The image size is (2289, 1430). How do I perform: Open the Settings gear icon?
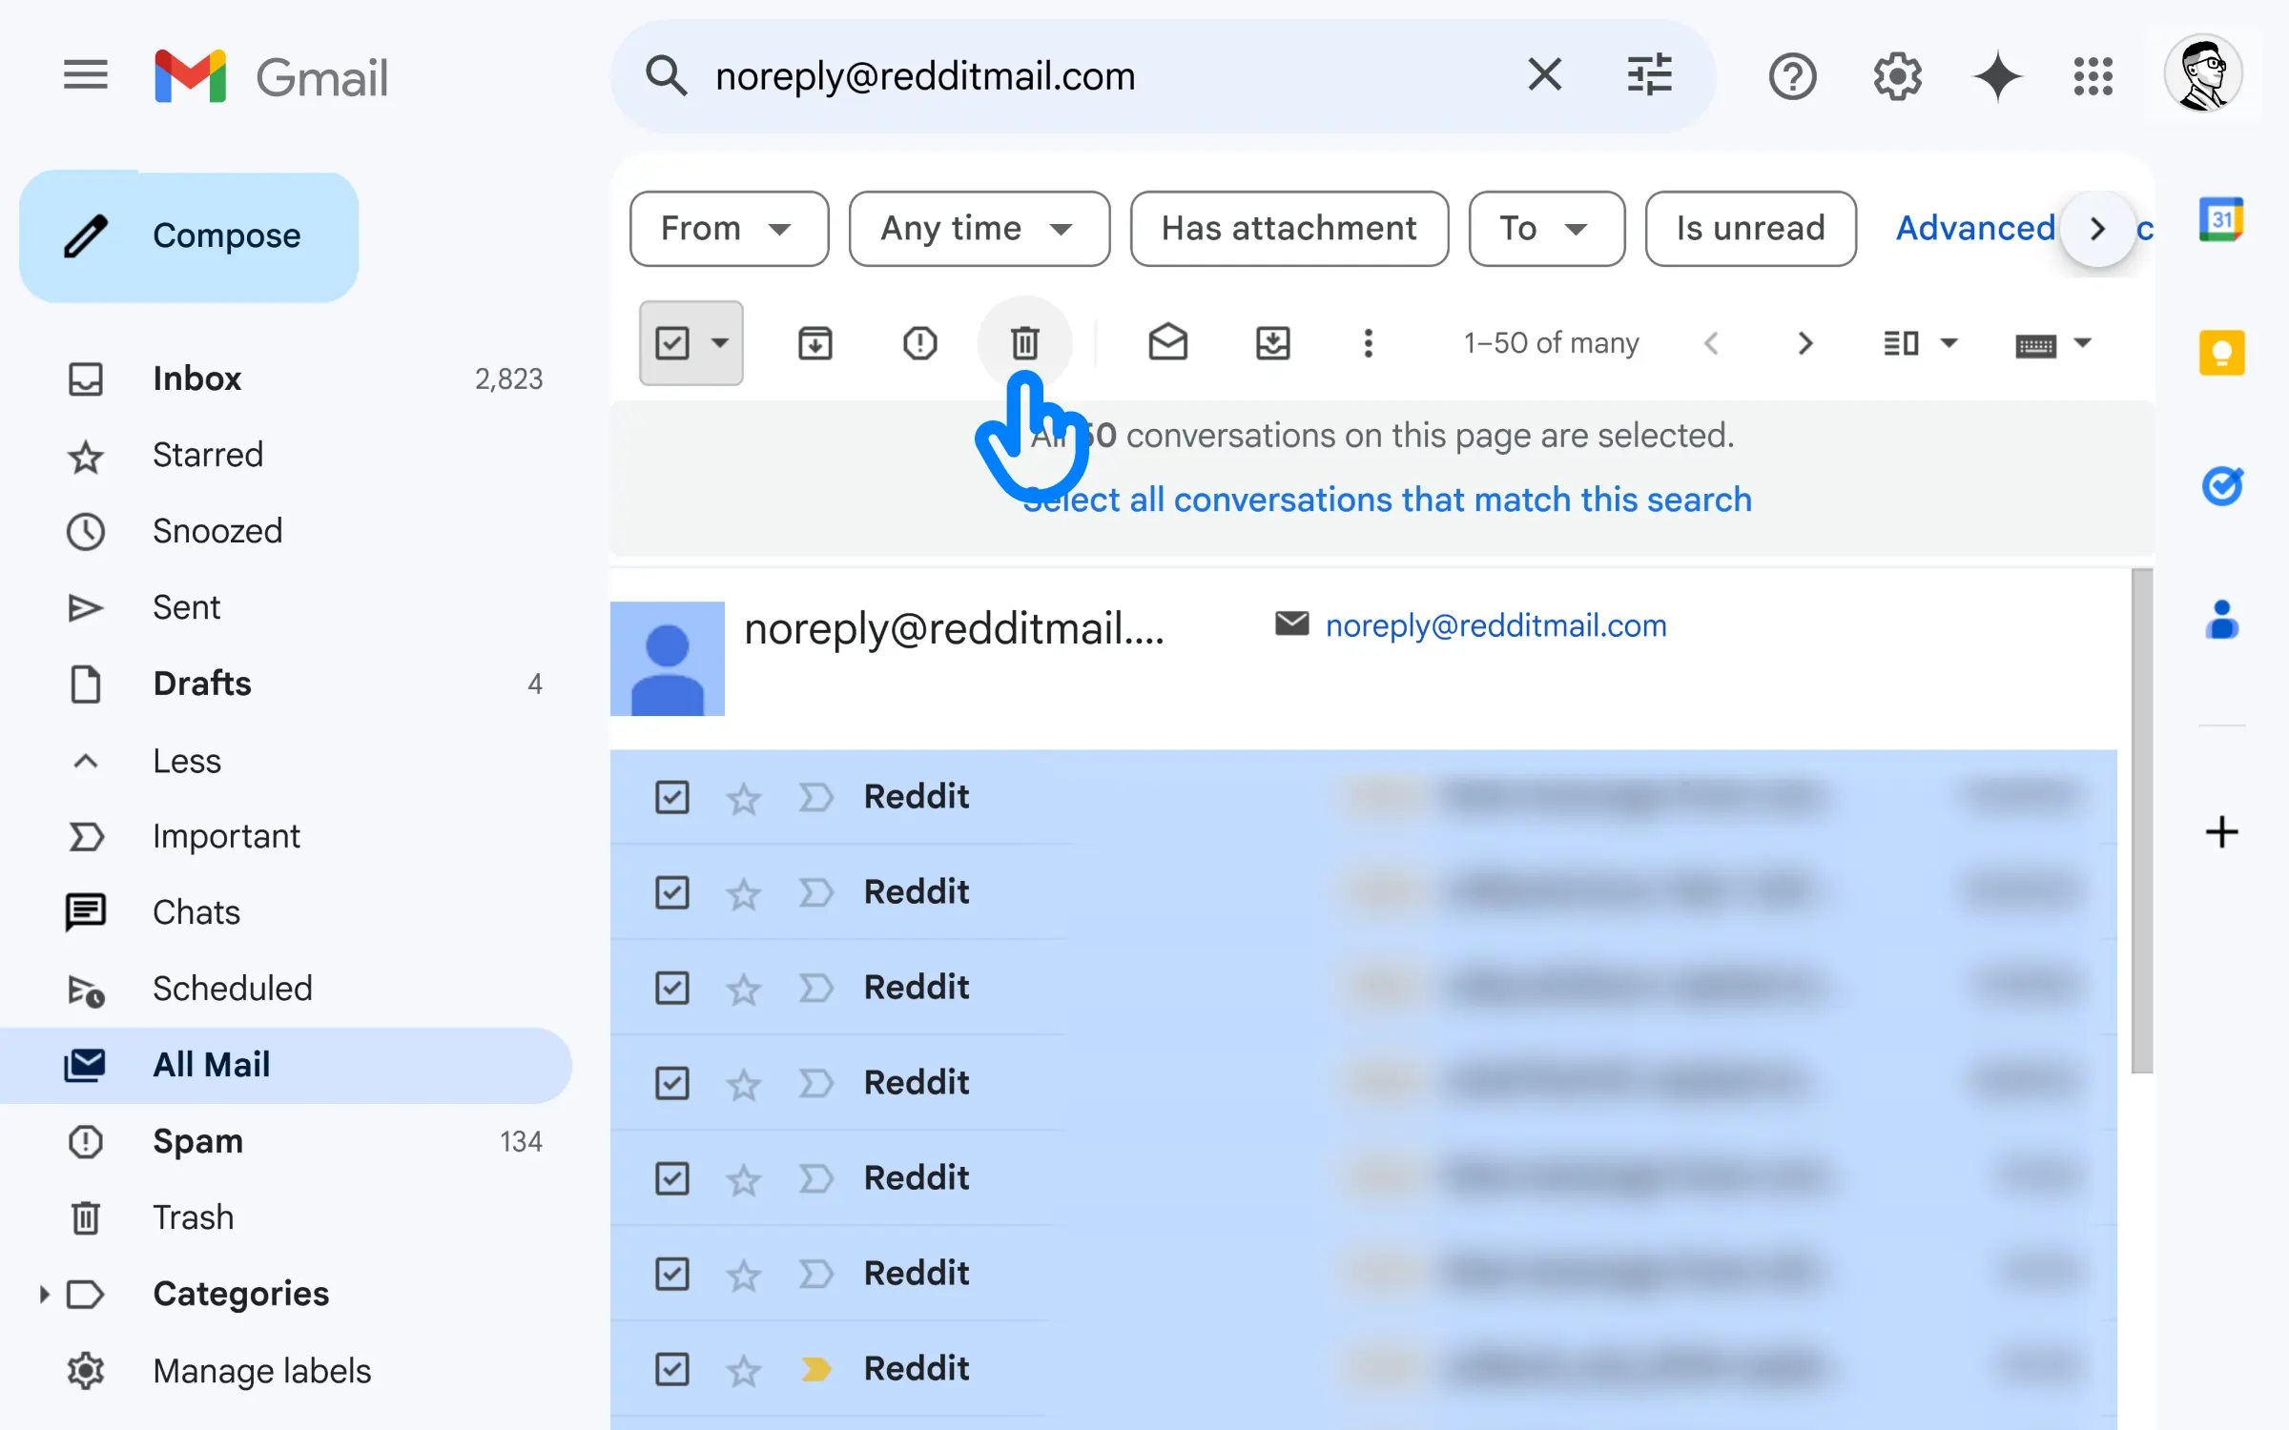[x=1898, y=76]
